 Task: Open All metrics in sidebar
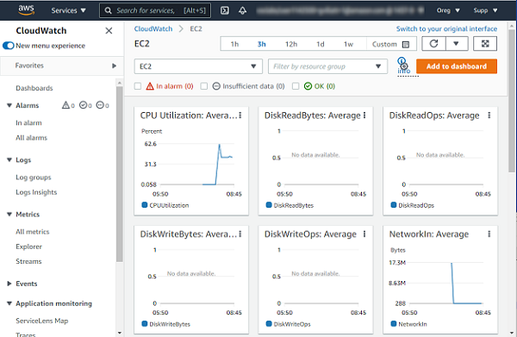(x=33, y=232)
